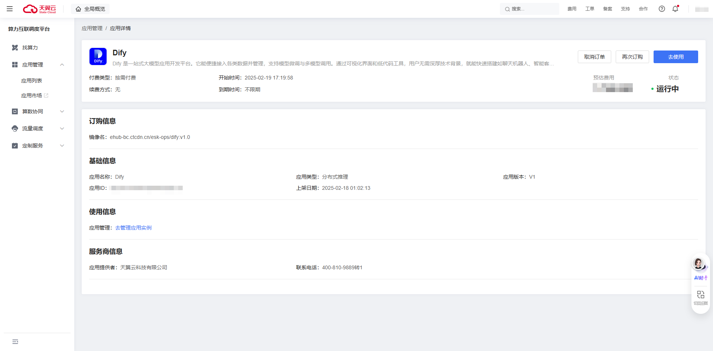The width and height of the screenshot is (713, 351).
Task: Open the 合作 top menu
Action: tap(643, 9)
